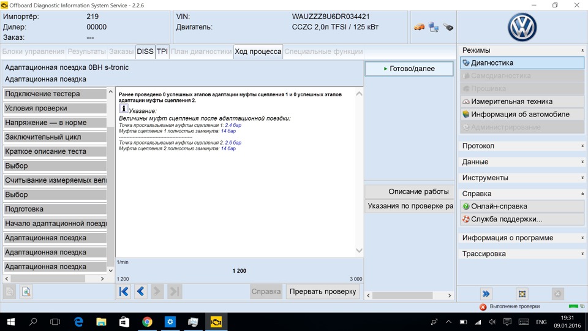Open Онлайн-справка

point(522,206)
